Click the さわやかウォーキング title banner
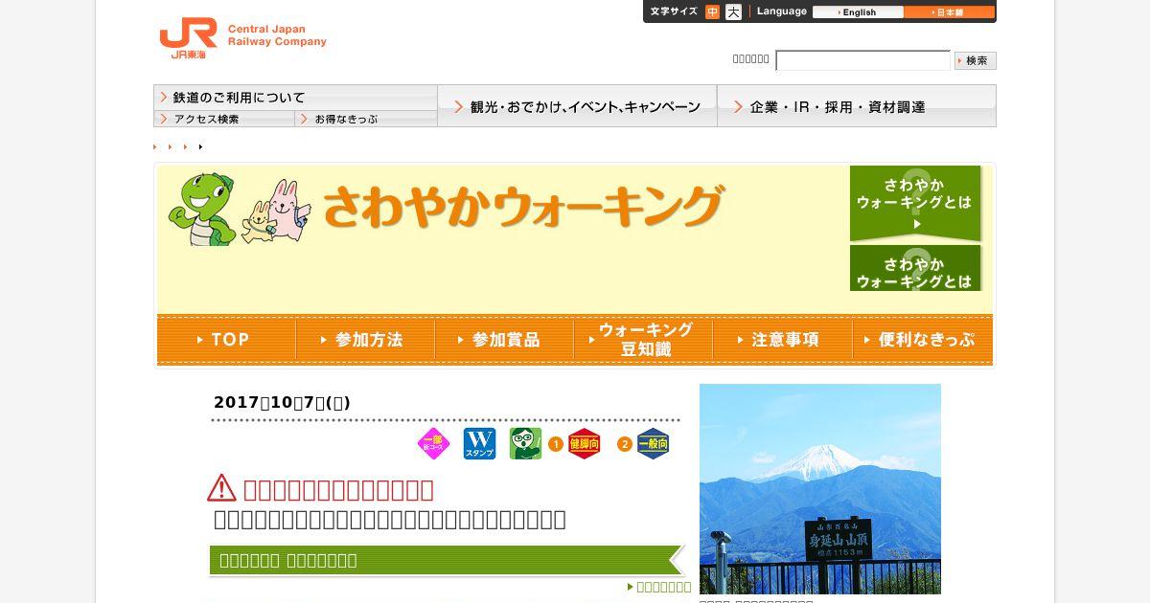Screen dimensions: 1150x603 click(x=523, y=207)
